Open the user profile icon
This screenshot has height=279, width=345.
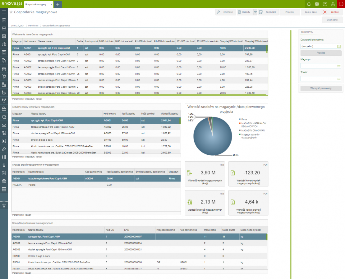(333, 4)
